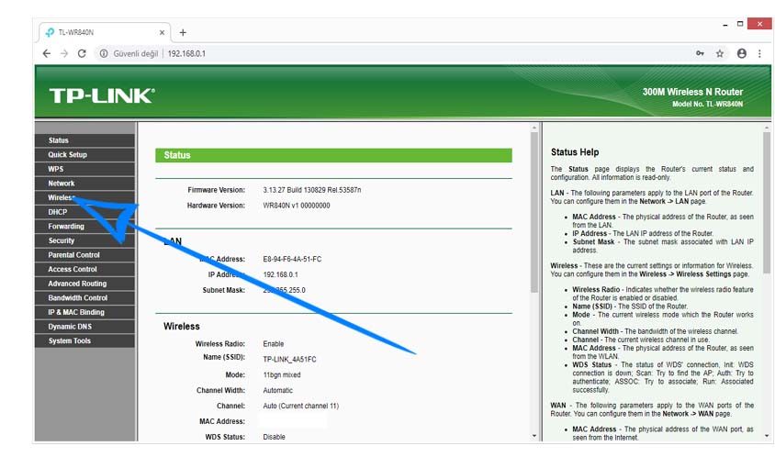Screen dimensions: 775x457
Task: Close the TL-WR840N tab
Action: click(163, 32)
